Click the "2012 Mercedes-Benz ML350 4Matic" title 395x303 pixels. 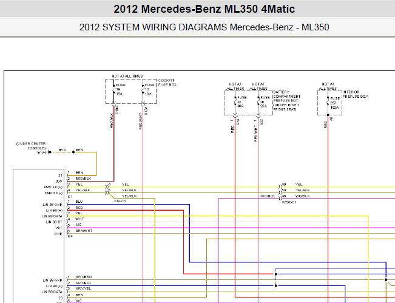click(x=204, y=9)
